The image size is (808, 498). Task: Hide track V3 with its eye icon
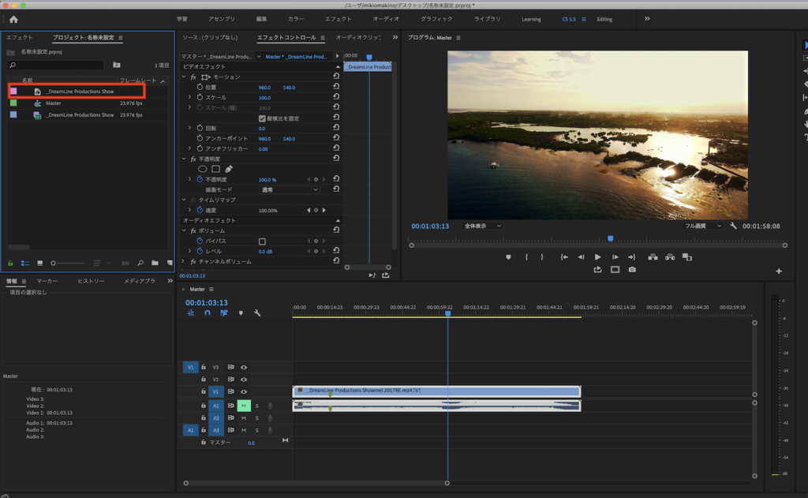coord(244,367)
